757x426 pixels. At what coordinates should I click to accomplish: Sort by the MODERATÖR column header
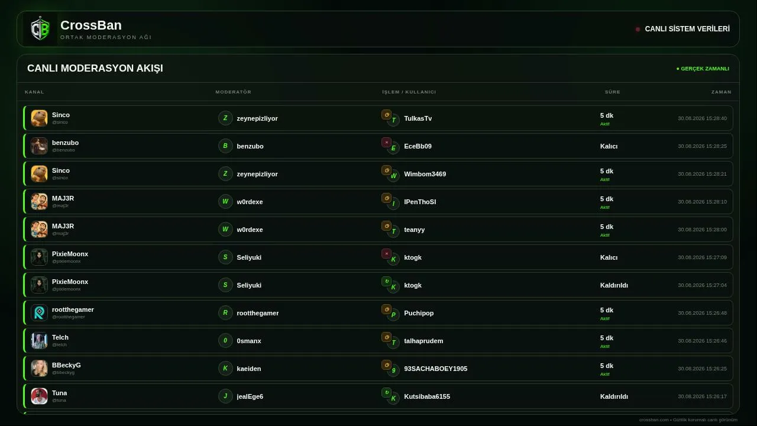234,92
